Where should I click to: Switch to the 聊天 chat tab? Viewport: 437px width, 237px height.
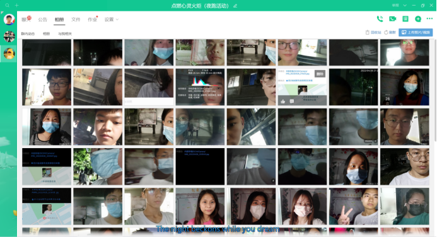tap(26, 19)
